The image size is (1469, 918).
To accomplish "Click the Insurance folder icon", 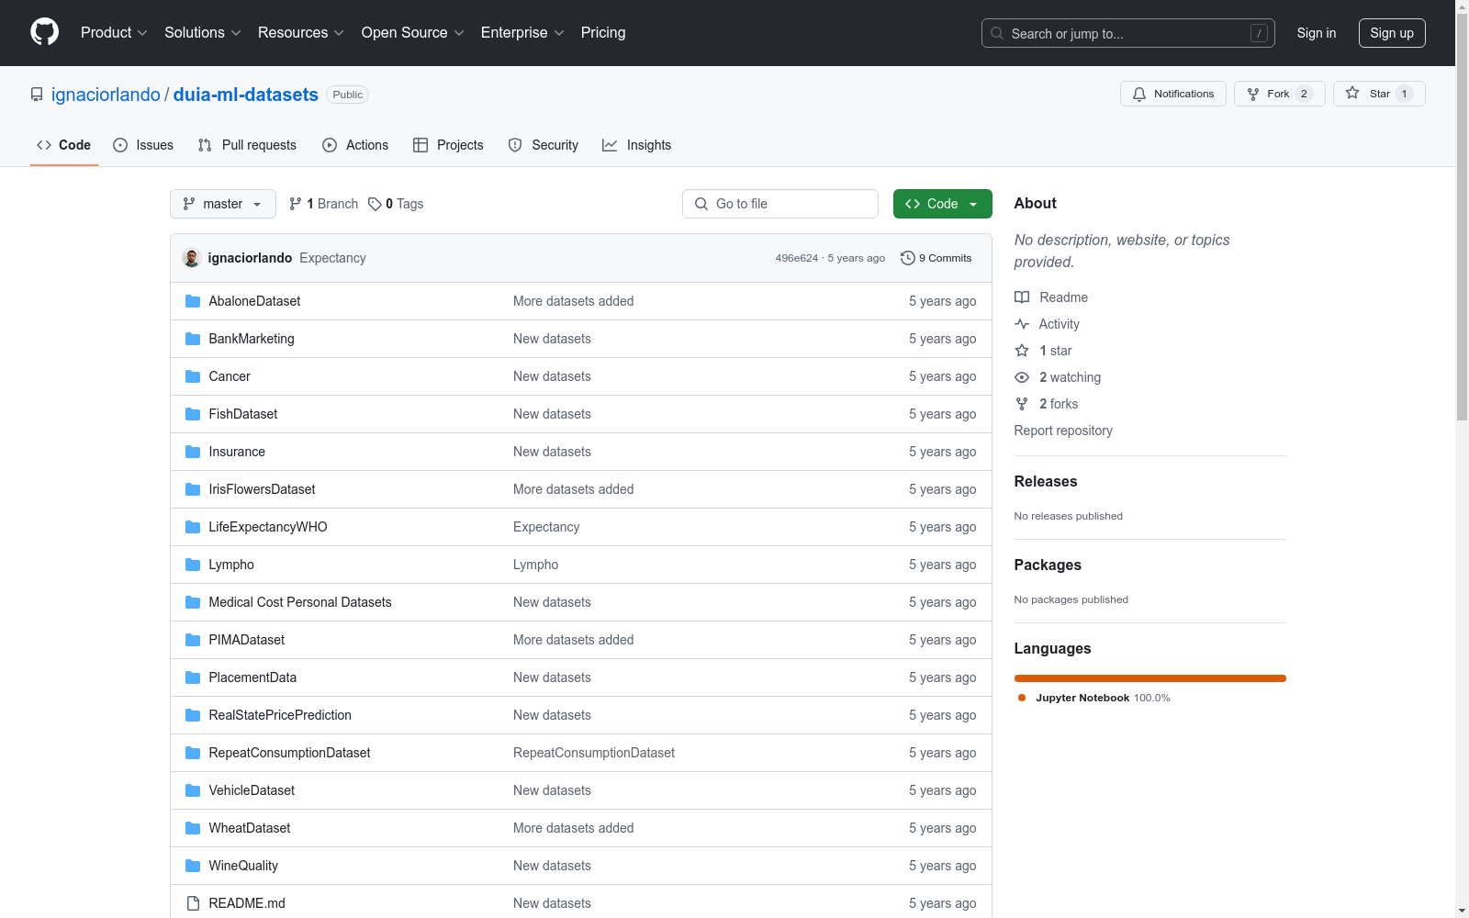I will [193, 452].
